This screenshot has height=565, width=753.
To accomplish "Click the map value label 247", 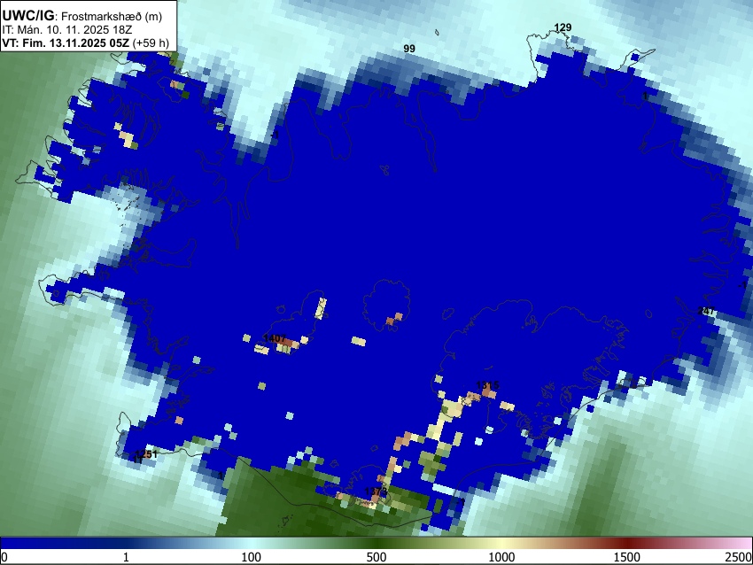I will point(706,311).
